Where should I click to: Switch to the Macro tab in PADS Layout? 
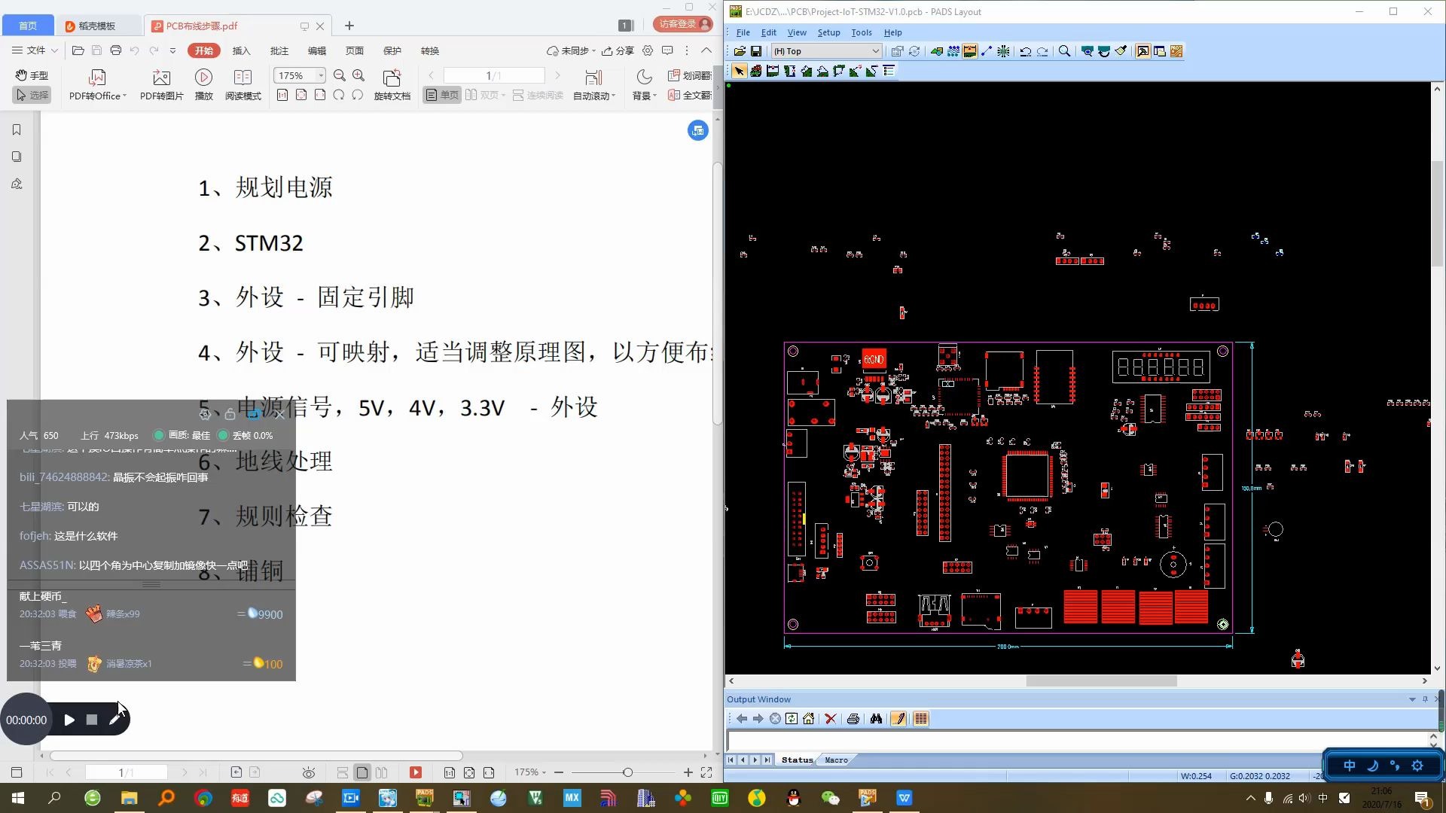836,760
